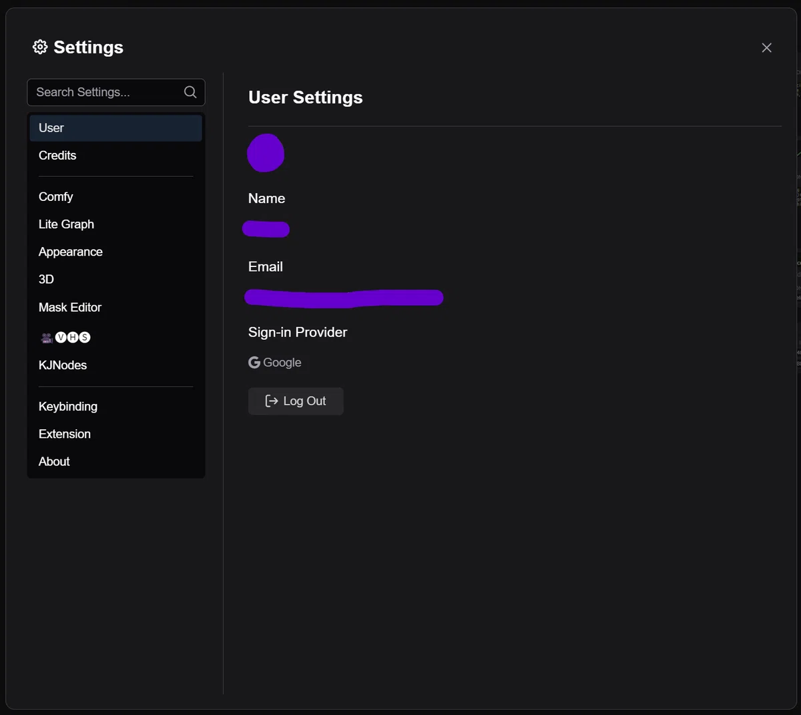Open Keybinding settings panel
This screenshot has width=801, height=715.
click(x=115, y=407)
